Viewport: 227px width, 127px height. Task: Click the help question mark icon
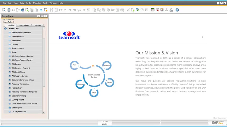177,10
